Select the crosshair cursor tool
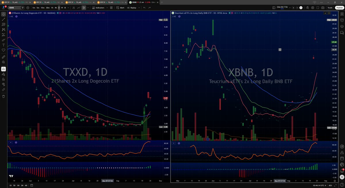This screenshot has width=345, height=188. pyautogui.click(x=3, y=14)
